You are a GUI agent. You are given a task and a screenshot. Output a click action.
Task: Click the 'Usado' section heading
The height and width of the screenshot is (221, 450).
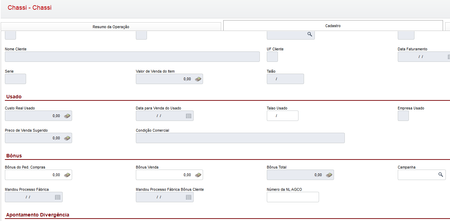tap(14, 97)
